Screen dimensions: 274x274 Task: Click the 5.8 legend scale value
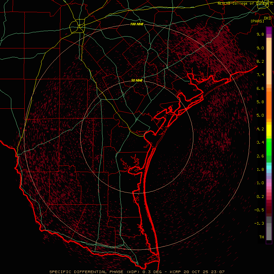pos(260,102)
